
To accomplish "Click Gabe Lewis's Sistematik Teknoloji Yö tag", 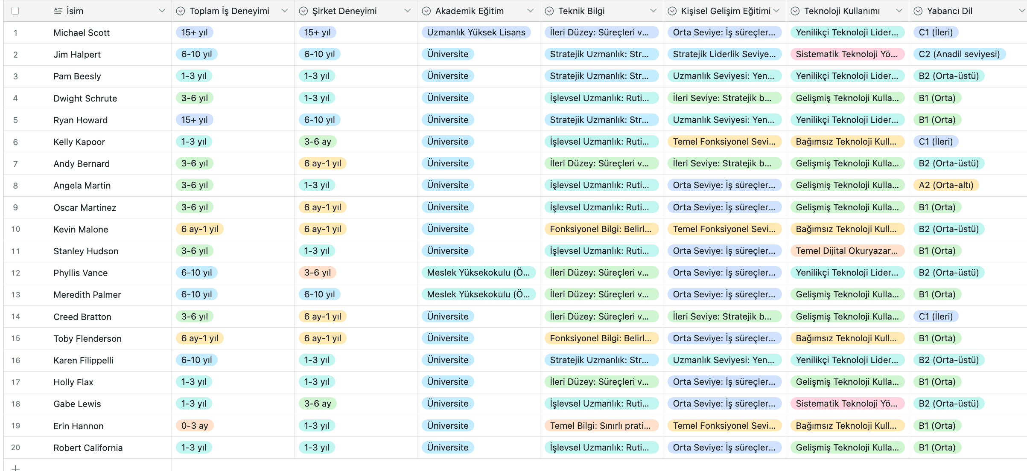I will 847,404.
